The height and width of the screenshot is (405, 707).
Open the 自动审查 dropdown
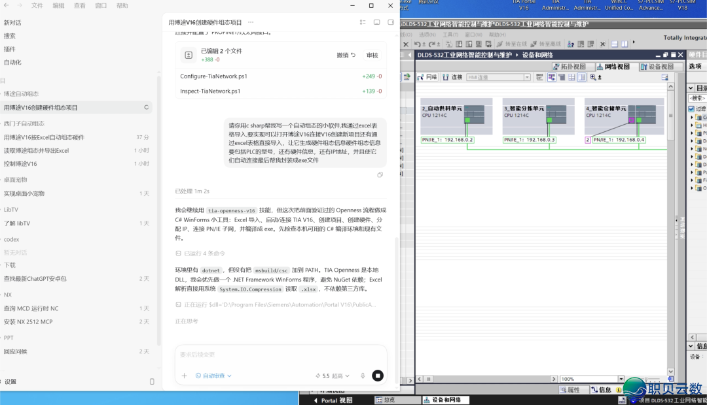(213, 376)
